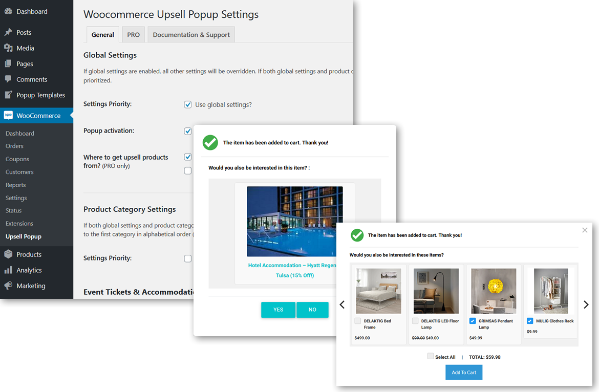Click the $9.99 clothes rack price
This screenshot has height=392, width=599.
(x=532, y=332)
